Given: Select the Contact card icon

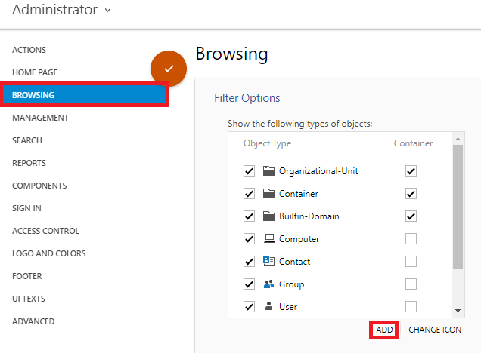Looking at the screenshot, I should [x=268, y=261].
